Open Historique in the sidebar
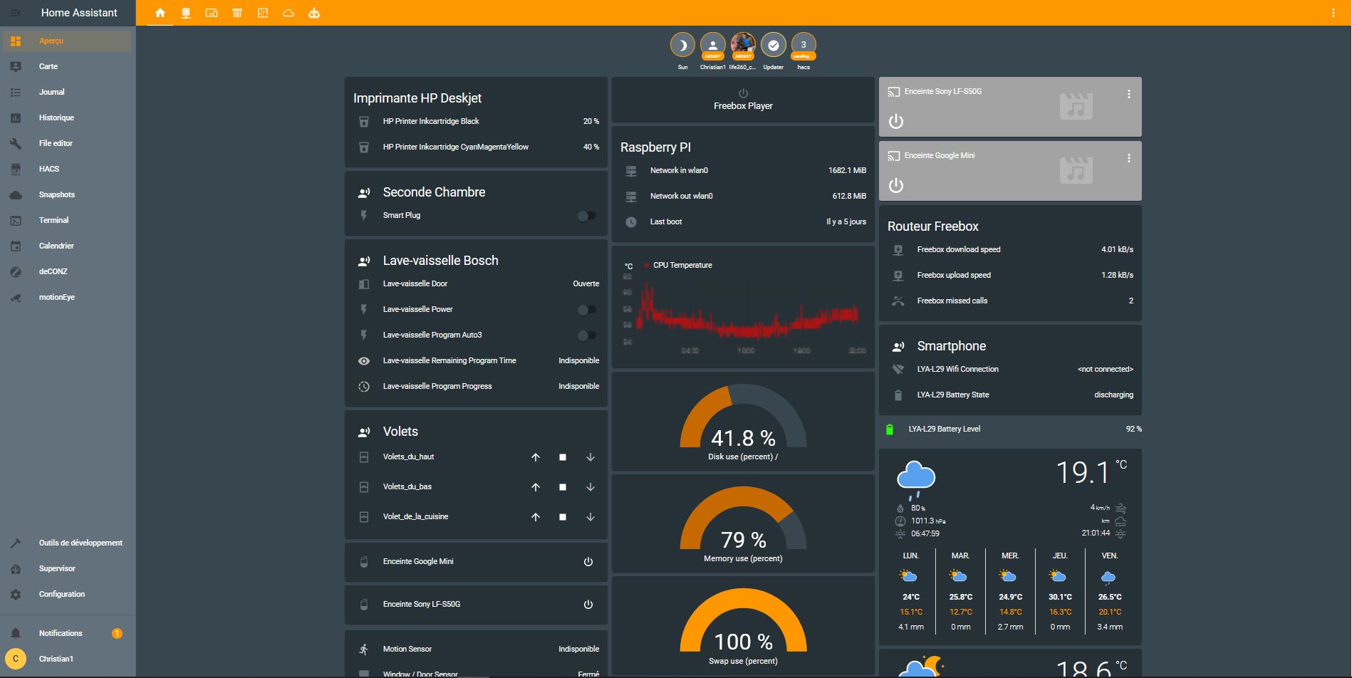The image size is (1352, 678). (x=56, y=118)
